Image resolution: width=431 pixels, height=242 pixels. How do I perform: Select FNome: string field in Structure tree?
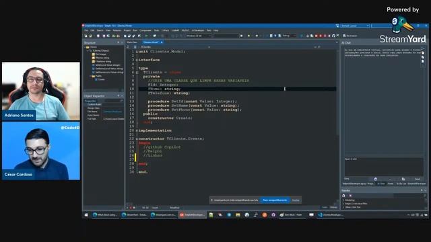[x=100, y=58]
